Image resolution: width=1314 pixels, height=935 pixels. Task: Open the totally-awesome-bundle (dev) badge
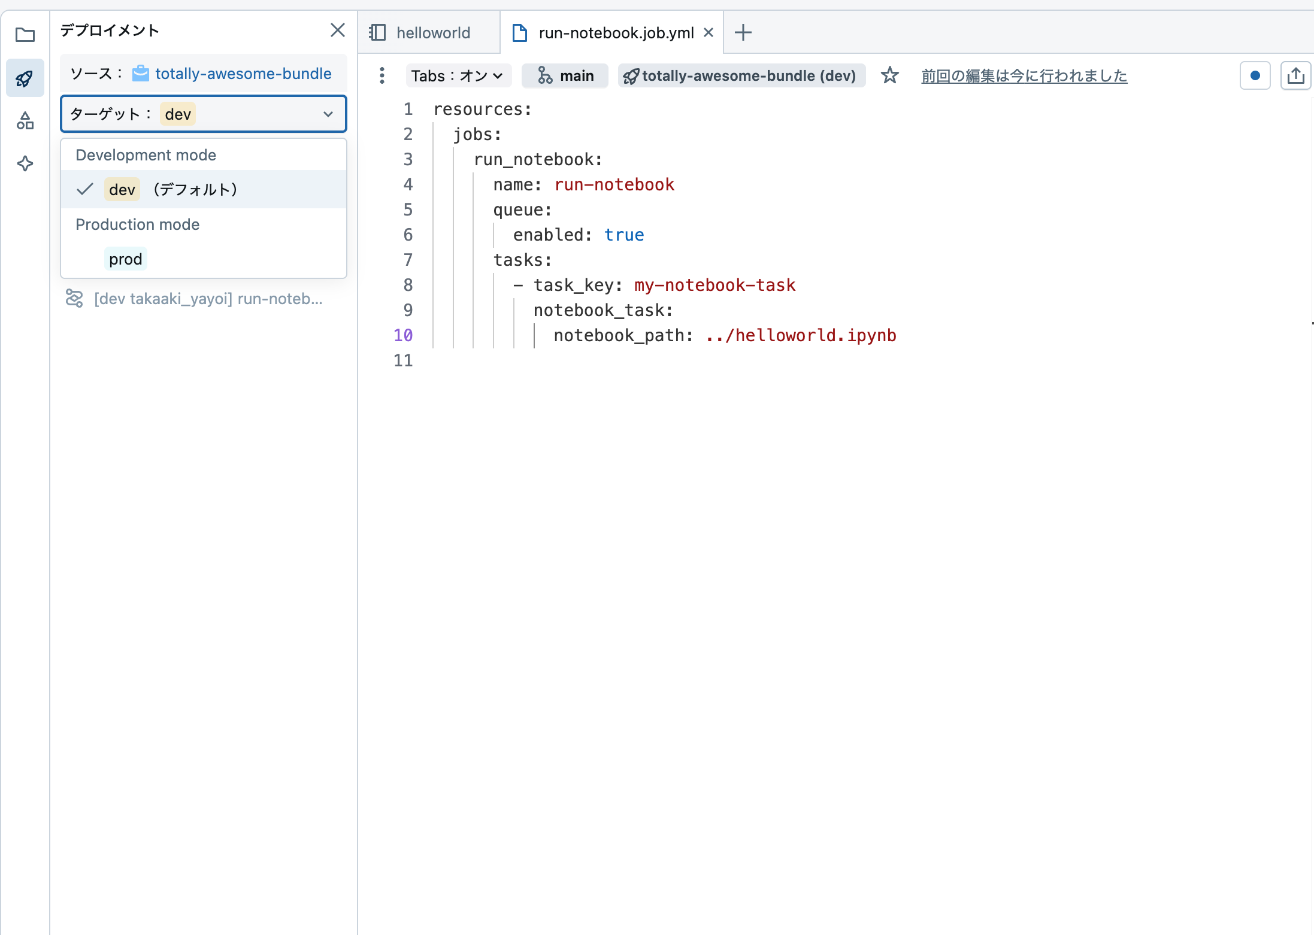tap(740, 75)
